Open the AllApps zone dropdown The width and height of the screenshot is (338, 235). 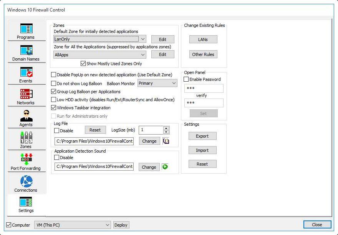[x=99, y=55]
